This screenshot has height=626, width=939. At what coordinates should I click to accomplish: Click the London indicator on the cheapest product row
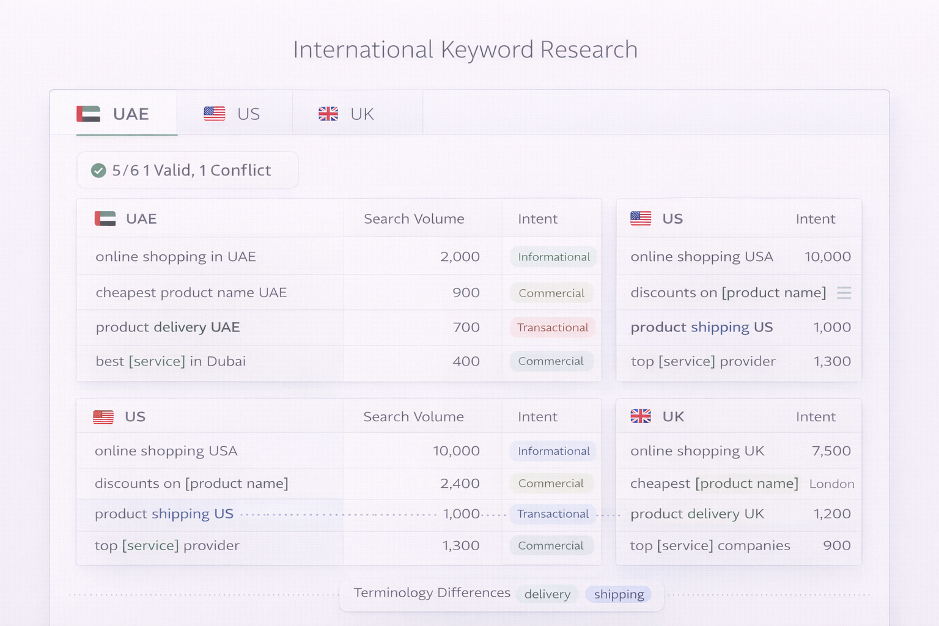(x=831, y=484)
